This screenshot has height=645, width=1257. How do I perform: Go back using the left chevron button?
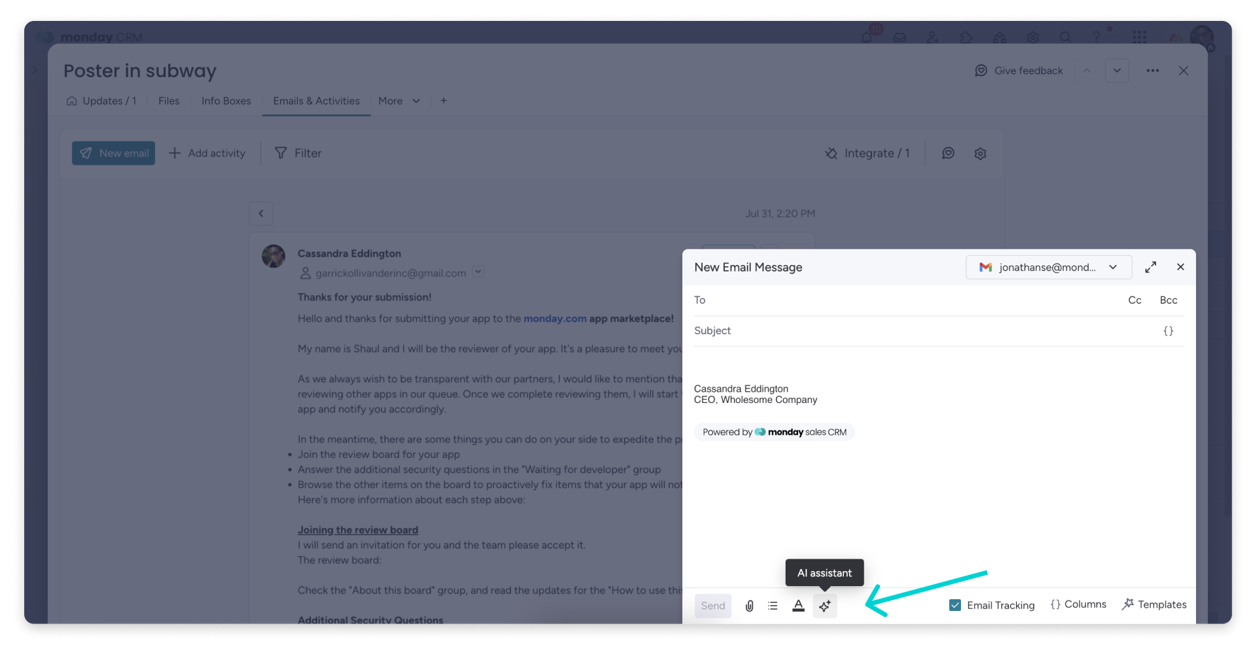(x=261, y=213)
